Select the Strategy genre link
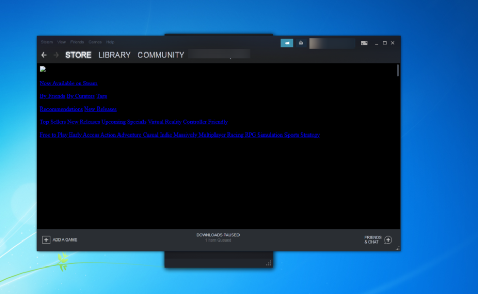The image size is (478, 294). tap(310, 135)
